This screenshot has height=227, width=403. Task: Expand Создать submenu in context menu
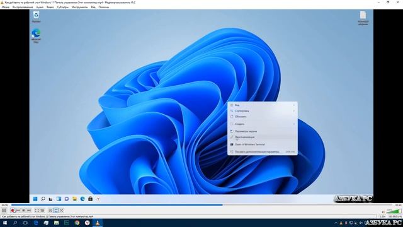point(263,124)
